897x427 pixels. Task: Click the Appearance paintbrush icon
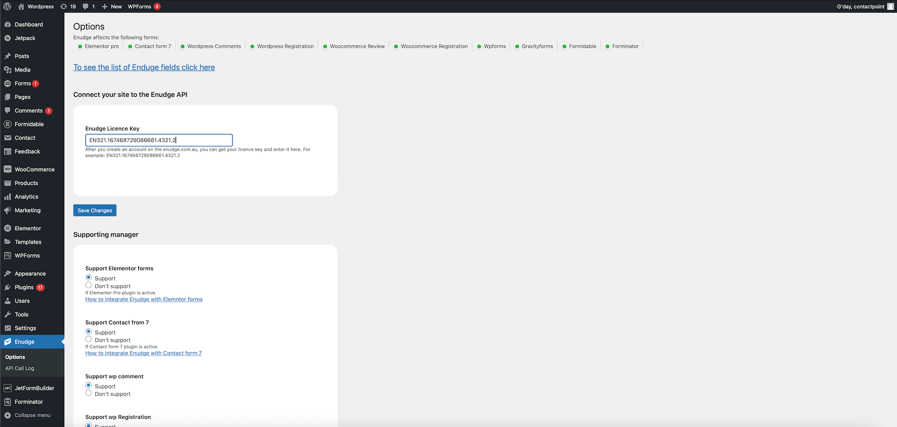click(7, 274)
